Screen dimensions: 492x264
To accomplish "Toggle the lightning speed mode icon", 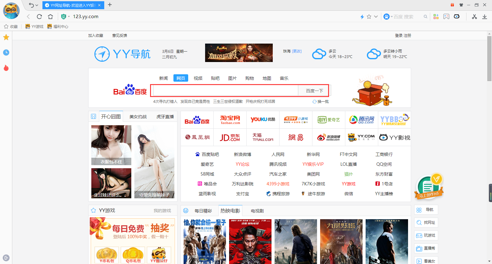I will click(x=362, y=17).
